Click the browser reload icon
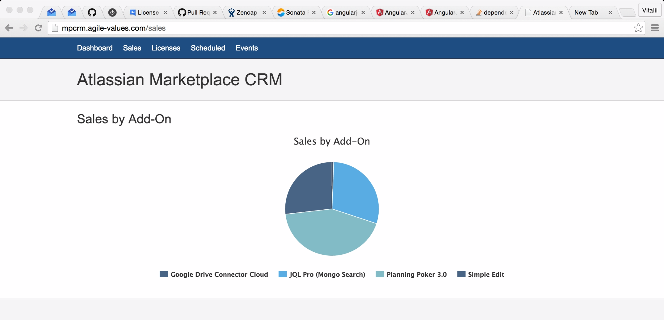 click(x=38, y=28)
